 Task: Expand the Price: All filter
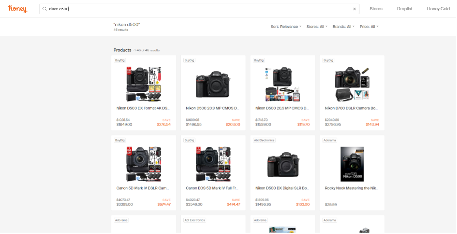point(369,27)
